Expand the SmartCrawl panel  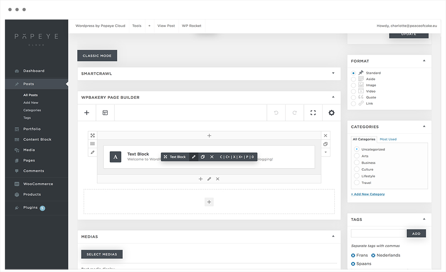pyautogui.click(x=333, y=74)
